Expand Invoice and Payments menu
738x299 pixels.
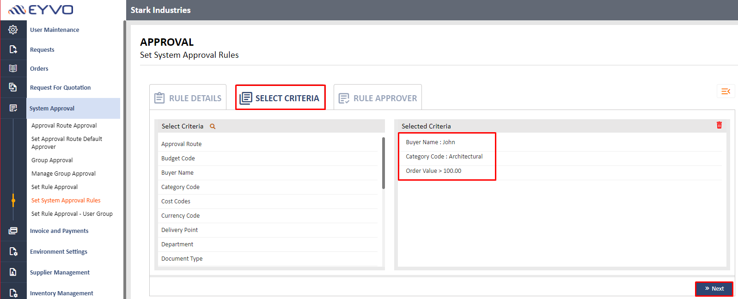pyautogui.click(x=59, y=231)
